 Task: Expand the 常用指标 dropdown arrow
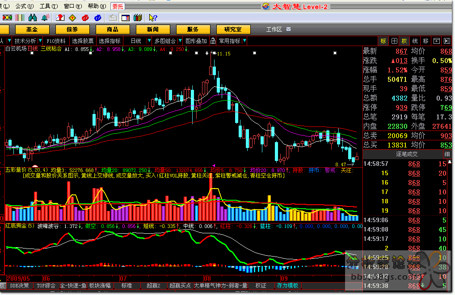point(244,41)
